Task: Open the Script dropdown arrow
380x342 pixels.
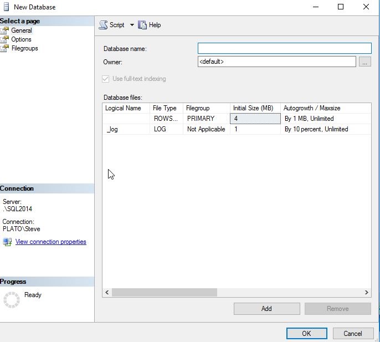Action: (x=132, y=25)
